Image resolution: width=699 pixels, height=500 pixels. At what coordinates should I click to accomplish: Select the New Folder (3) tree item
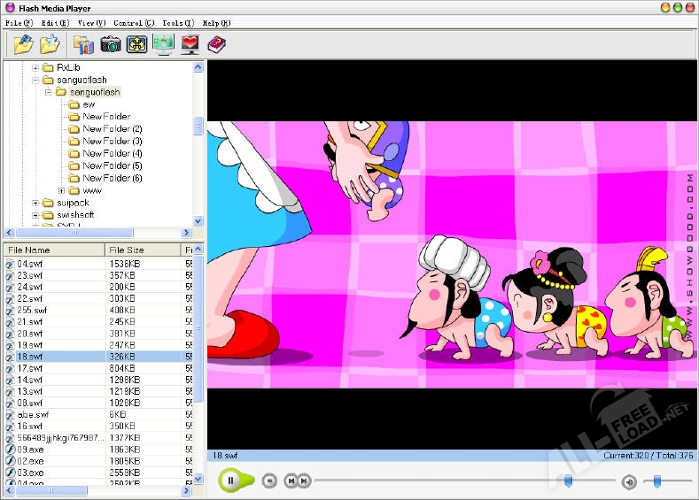tap(113, 142)
